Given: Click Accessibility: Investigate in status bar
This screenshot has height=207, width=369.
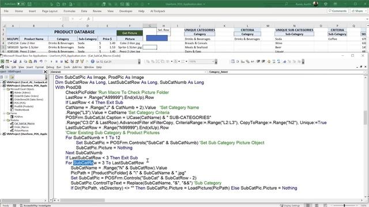Looking at the screenshot, I should click(x=35, y=206).
